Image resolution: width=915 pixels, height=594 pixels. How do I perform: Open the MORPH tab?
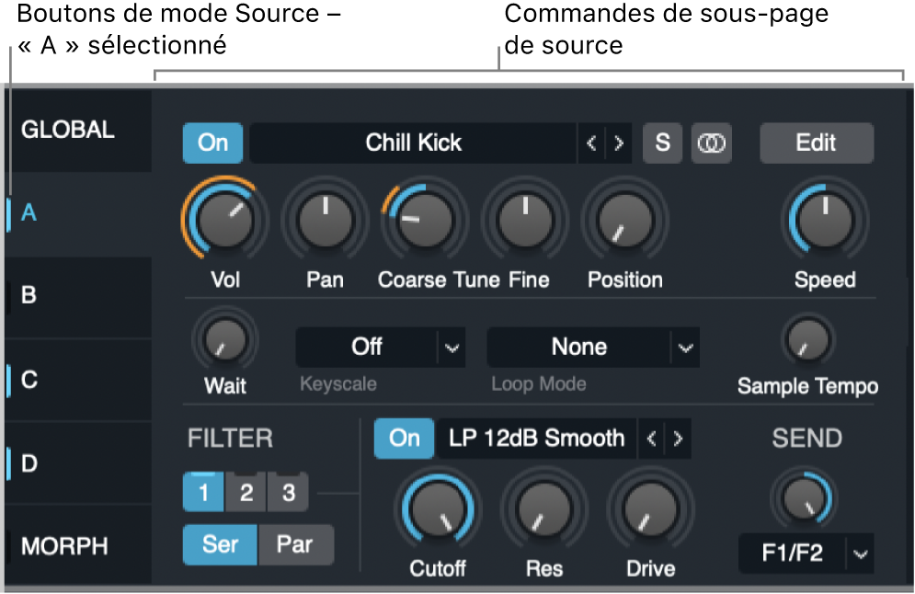tap(79, 546)
